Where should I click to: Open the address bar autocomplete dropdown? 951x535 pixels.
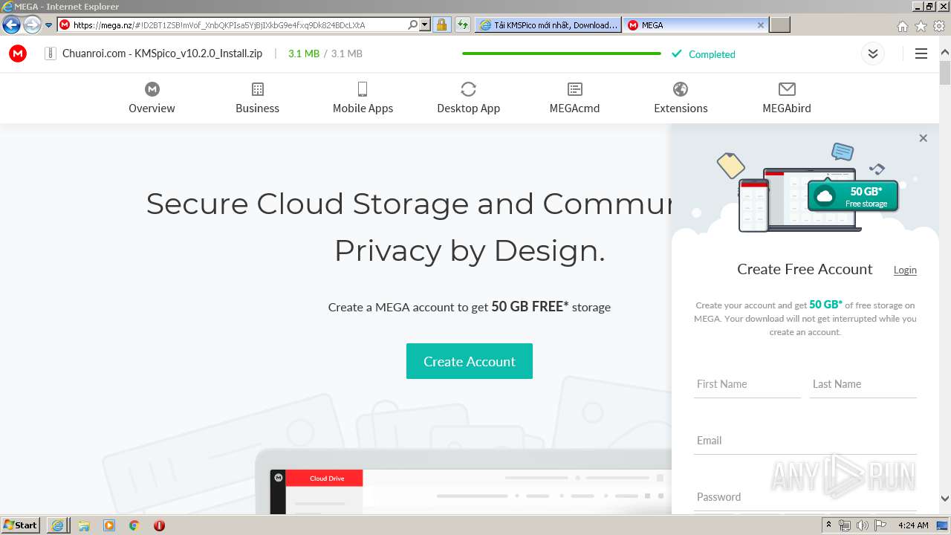pos(425,25)
